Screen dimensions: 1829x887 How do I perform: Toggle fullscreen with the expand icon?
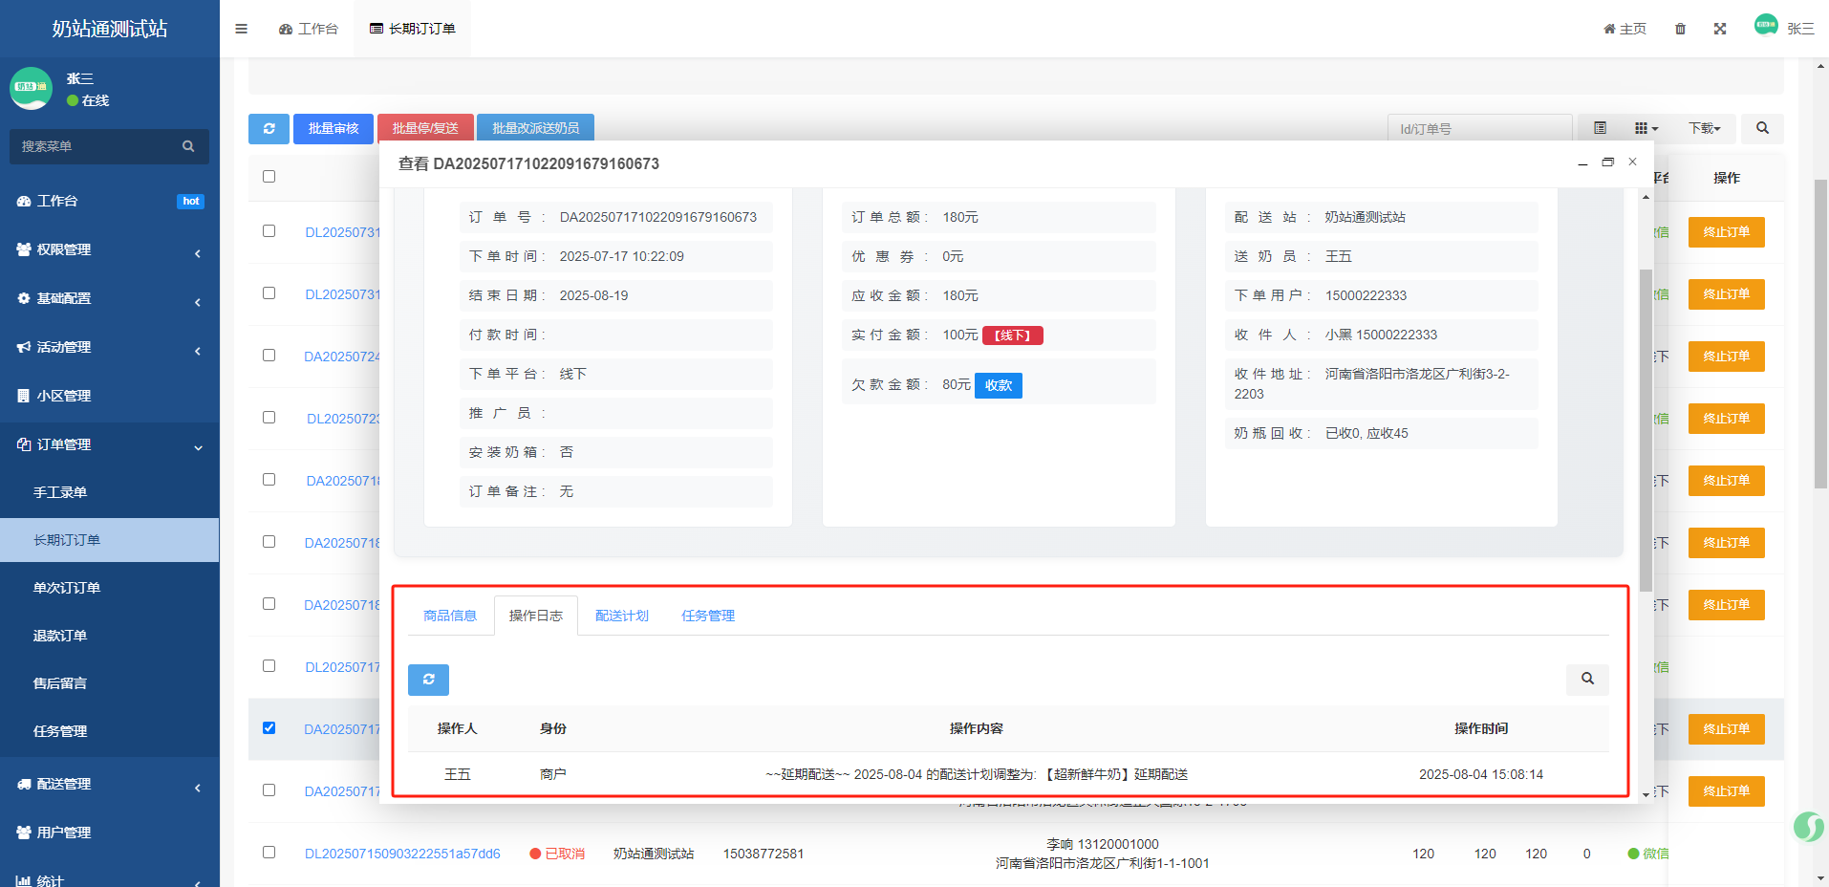click(x=1719, y=29)
